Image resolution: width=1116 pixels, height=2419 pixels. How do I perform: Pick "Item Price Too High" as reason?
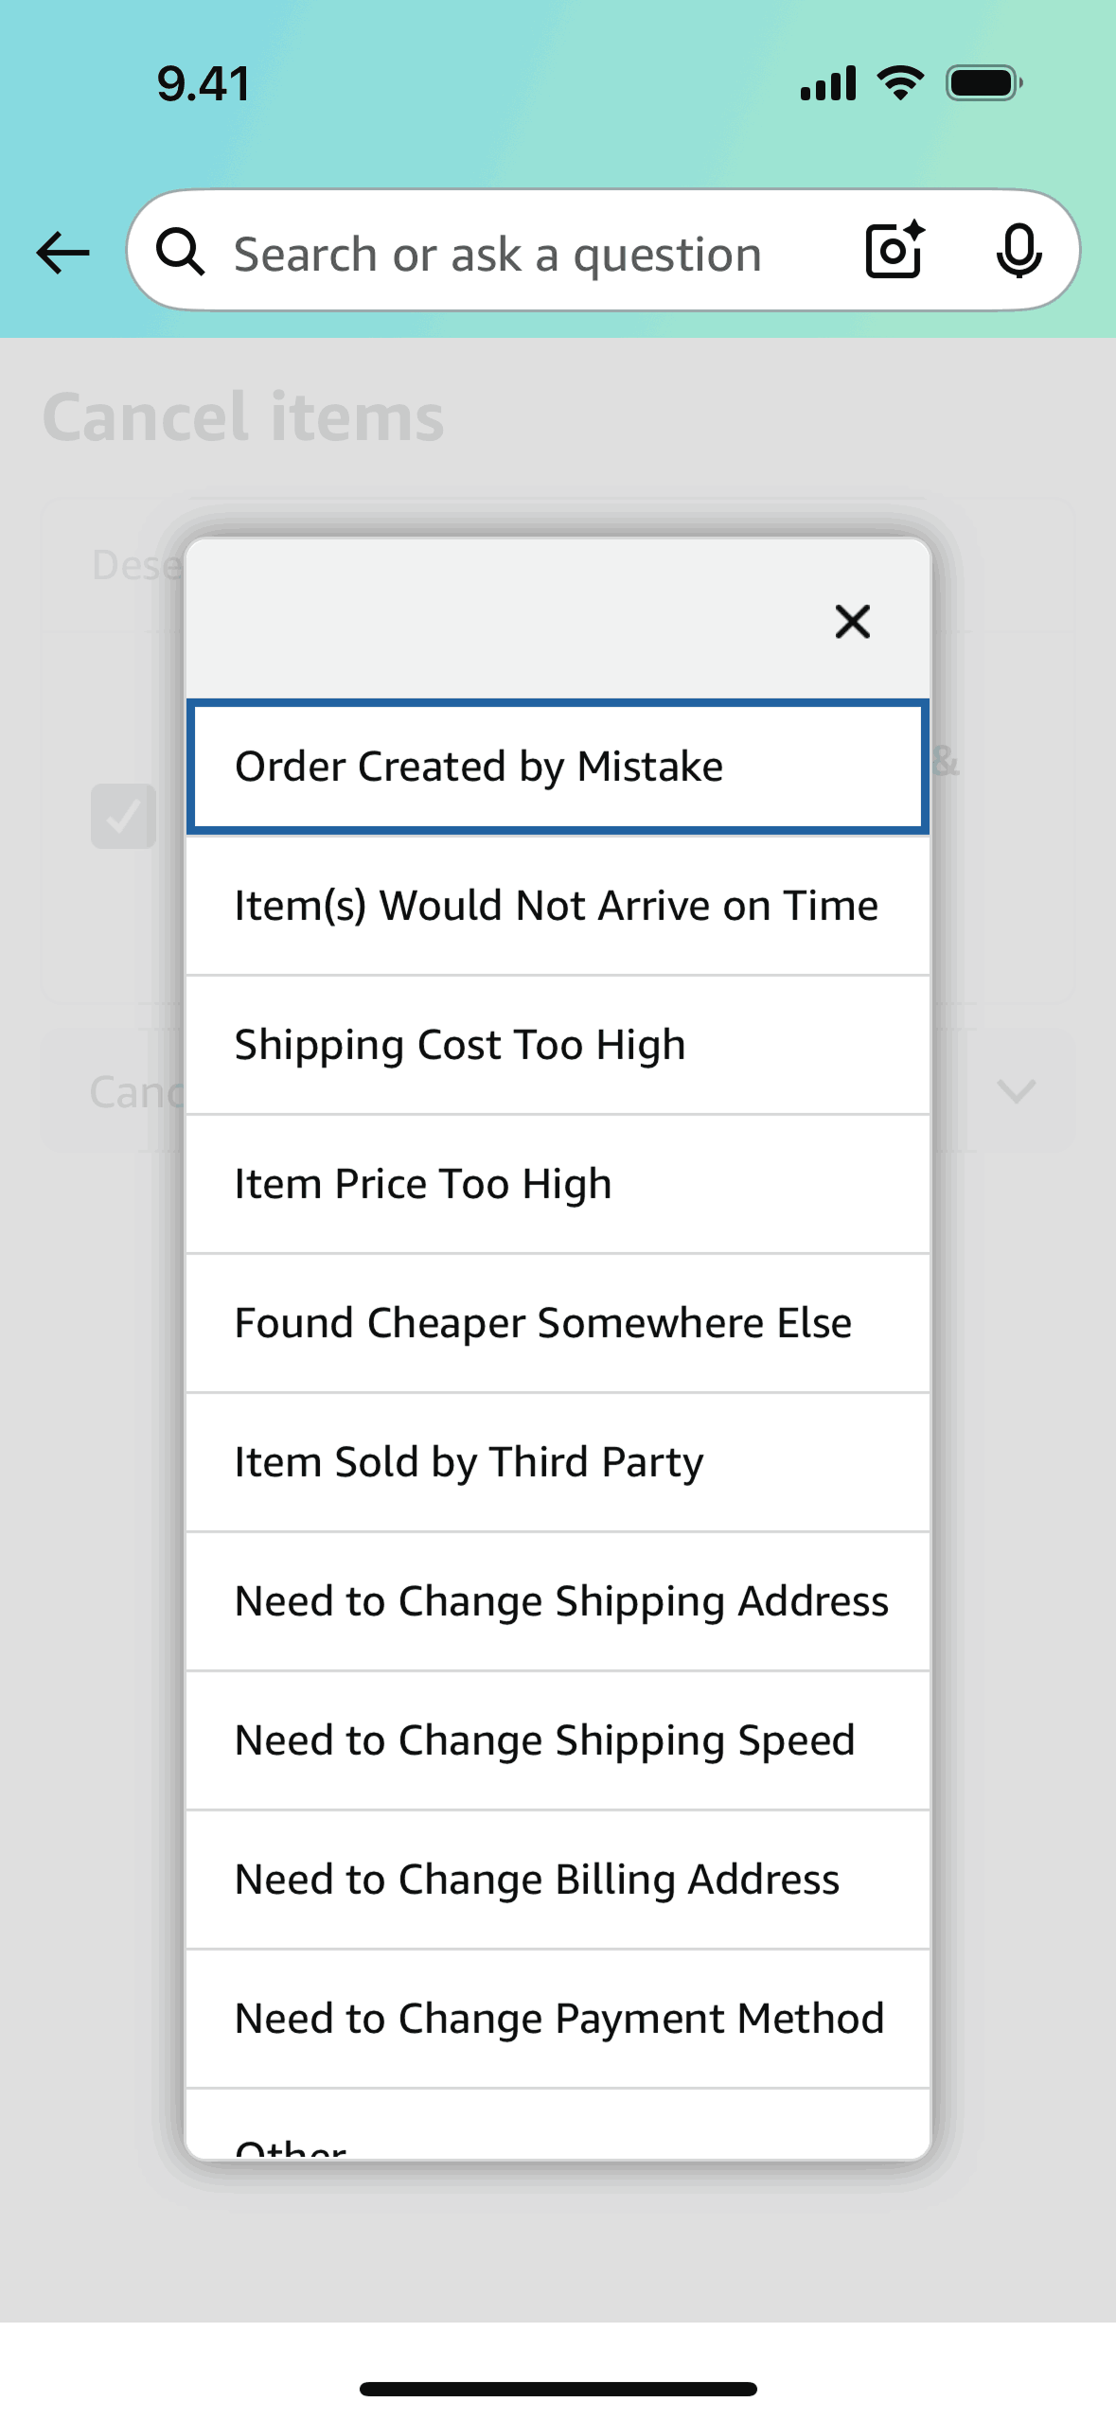pyautogui.click(x=558, y=1183)
